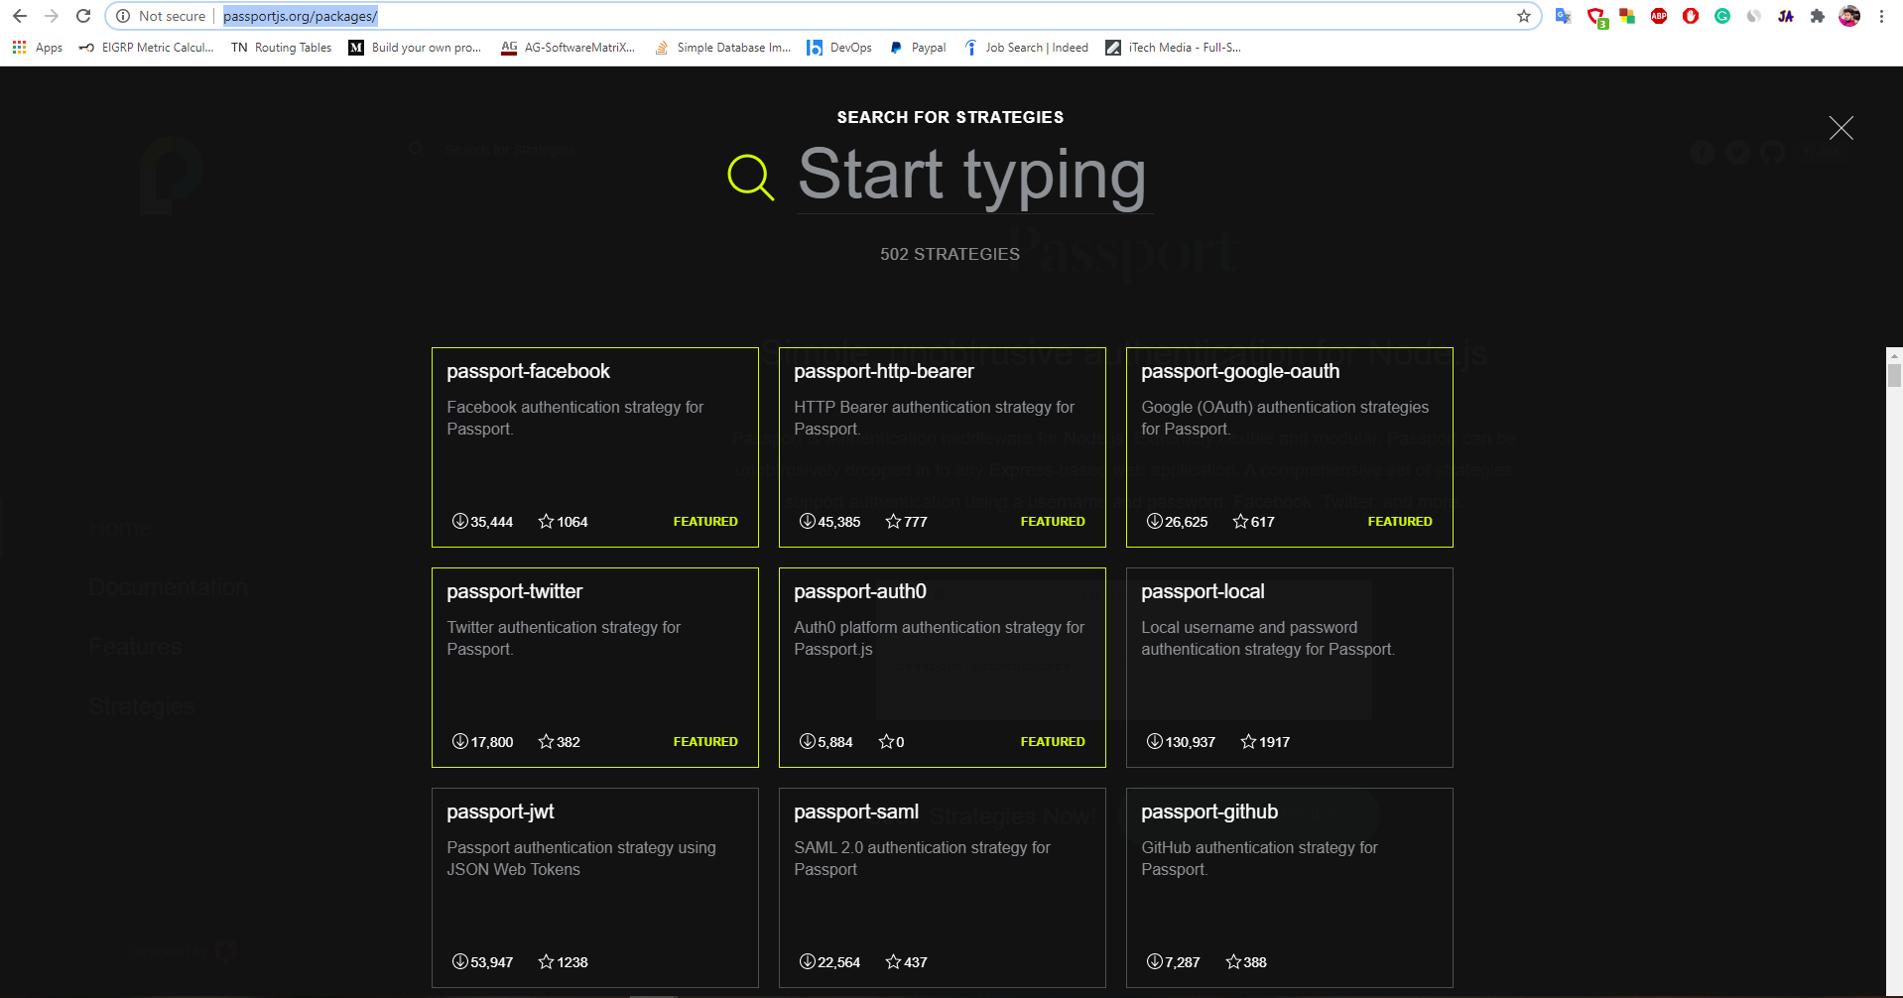This screenshot has height=998, width=1903.
Task: Open the Job Search | Indeed bookmark
Action: point(1026,48)
